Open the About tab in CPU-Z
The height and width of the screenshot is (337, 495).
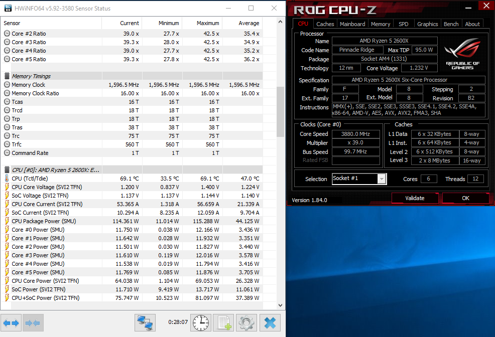point(472,24)
